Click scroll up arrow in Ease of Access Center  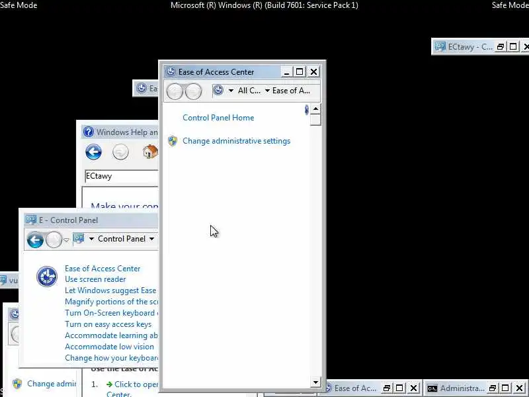(315, 109)
